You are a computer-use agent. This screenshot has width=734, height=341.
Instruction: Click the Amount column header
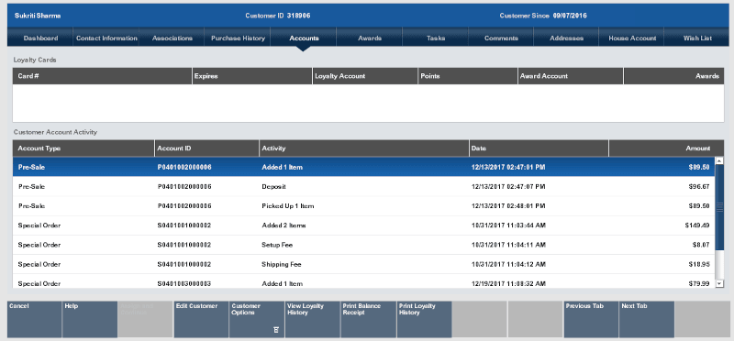(667, 148)
